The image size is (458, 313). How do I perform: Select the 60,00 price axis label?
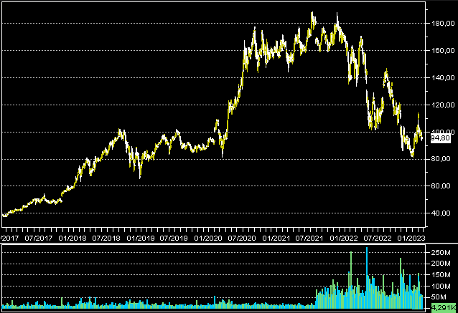click(x=441, y=186)
